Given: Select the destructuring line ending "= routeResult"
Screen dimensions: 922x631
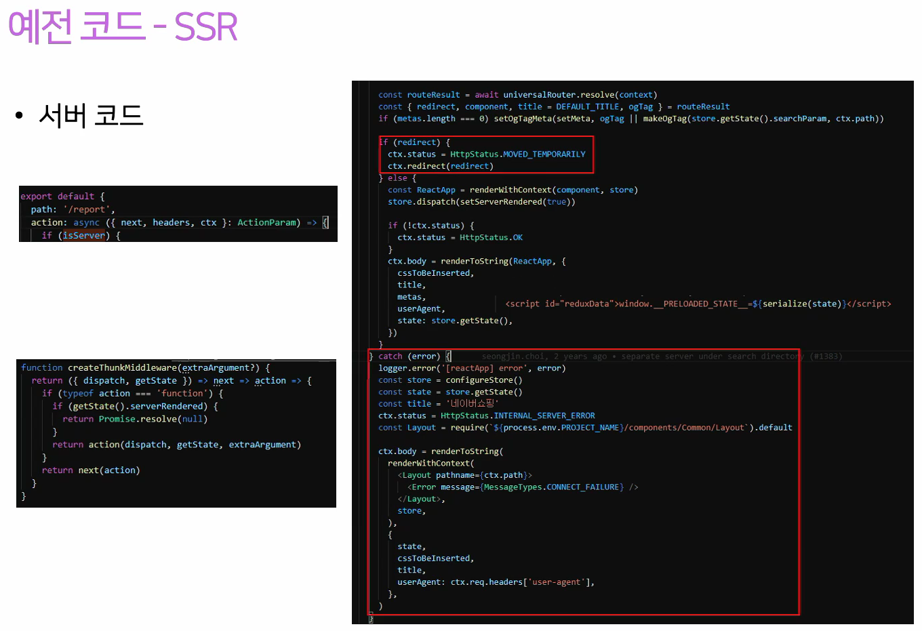Looking at the screenshot, I should [554, 106].
